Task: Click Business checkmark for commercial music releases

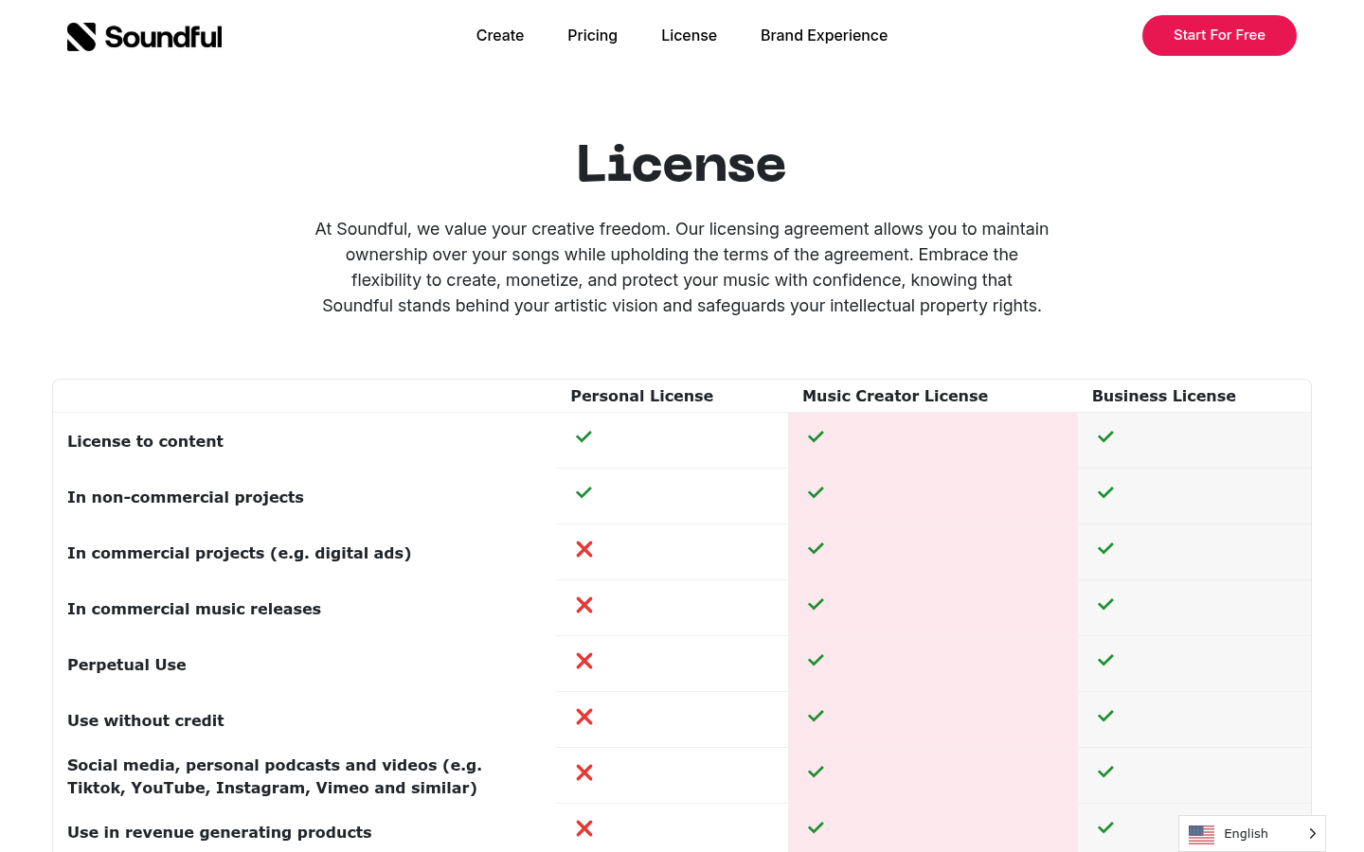Action: (x=1105, y=604)
